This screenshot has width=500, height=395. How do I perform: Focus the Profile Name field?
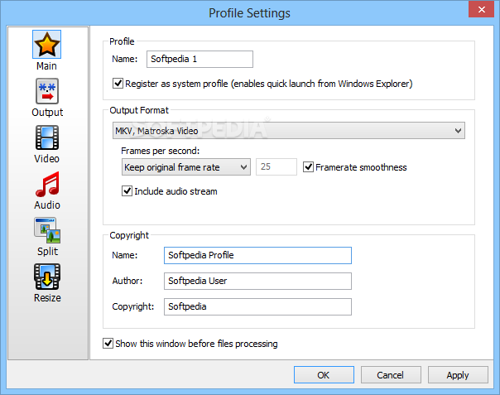[x=200, y=59]
